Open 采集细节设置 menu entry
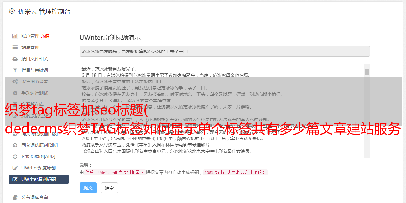This screenshot has height=203, width=406. [35, 82]
